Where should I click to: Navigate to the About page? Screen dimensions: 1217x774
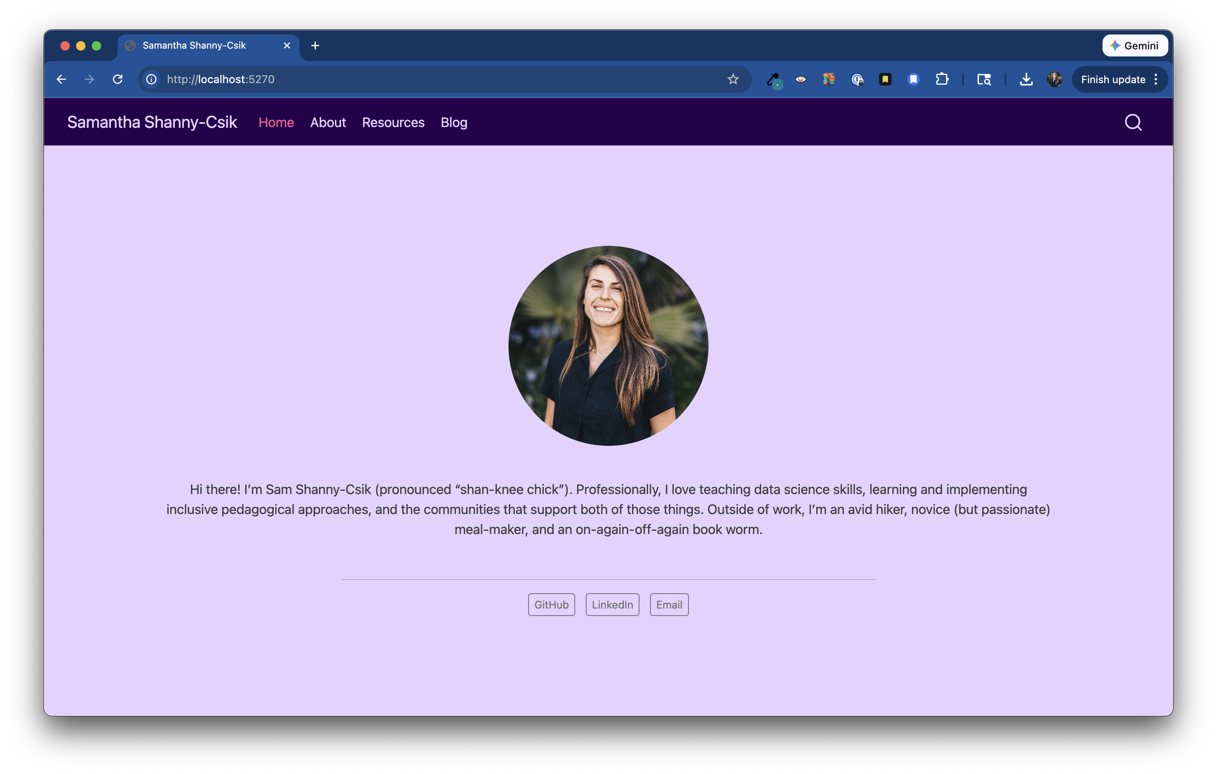point(328,122)
